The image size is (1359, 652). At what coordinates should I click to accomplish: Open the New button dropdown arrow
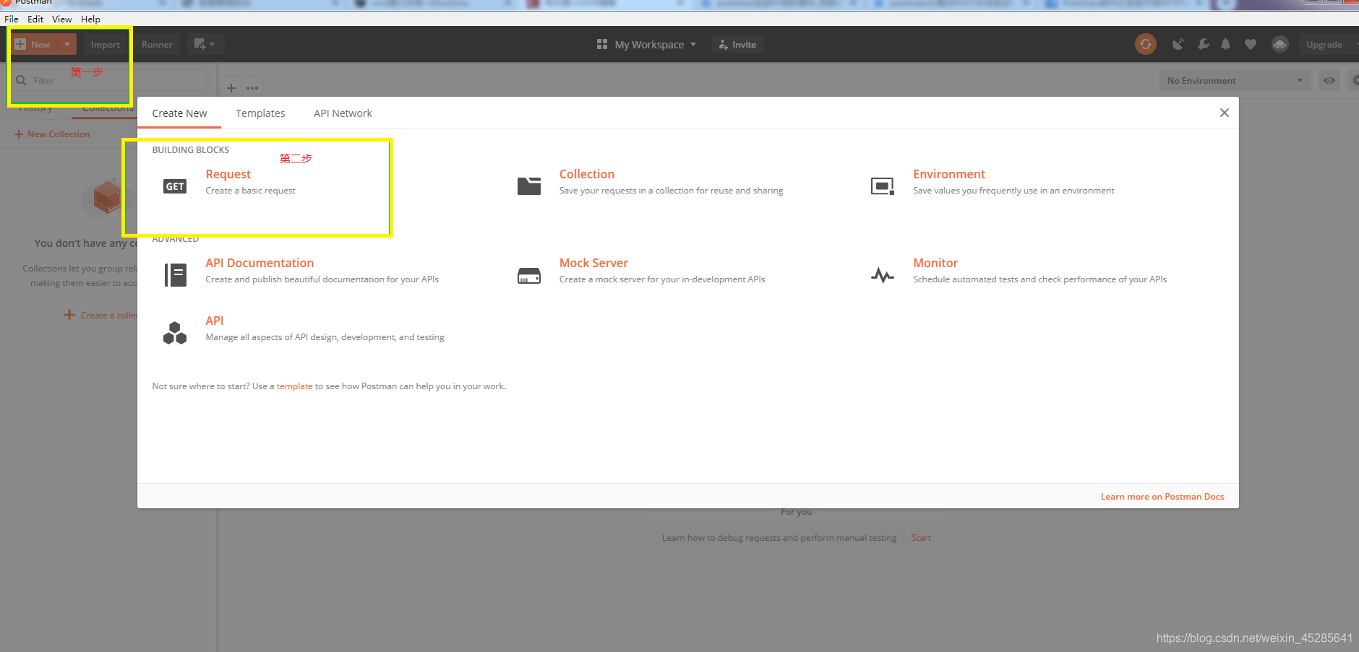[67, 44]
